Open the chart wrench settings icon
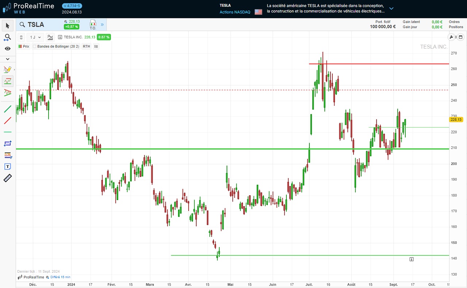 tap(451, 37)
